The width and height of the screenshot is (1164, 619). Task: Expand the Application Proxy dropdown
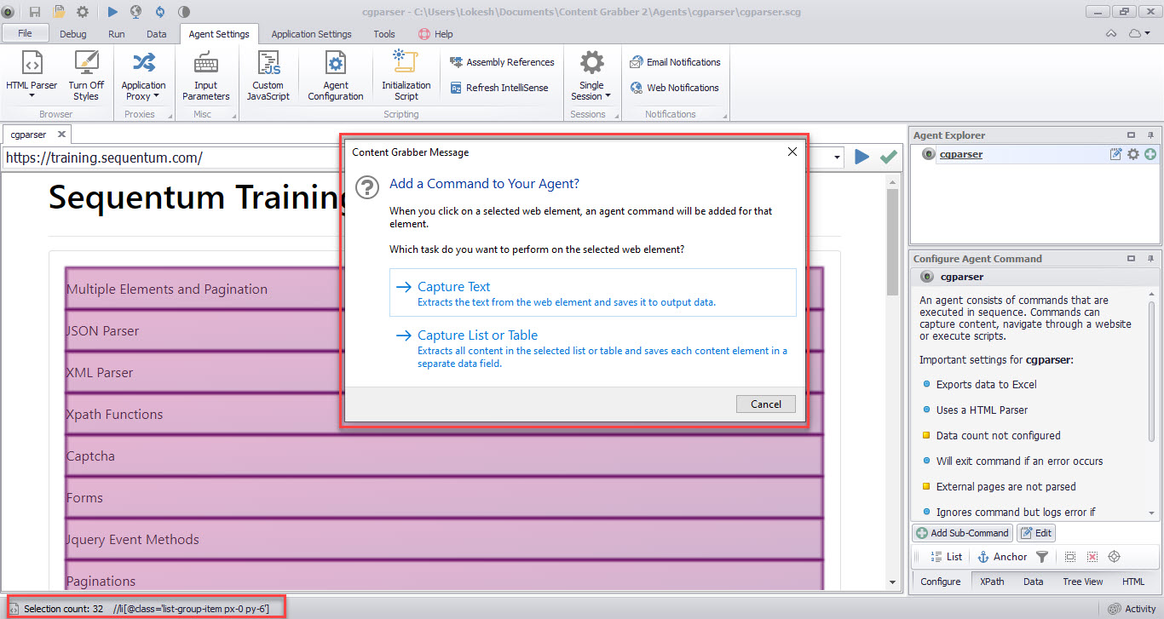click(x=157, y=96)
